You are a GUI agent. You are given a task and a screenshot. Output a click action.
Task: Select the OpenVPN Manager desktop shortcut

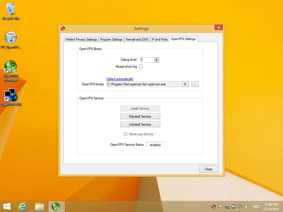click(11, 71)
